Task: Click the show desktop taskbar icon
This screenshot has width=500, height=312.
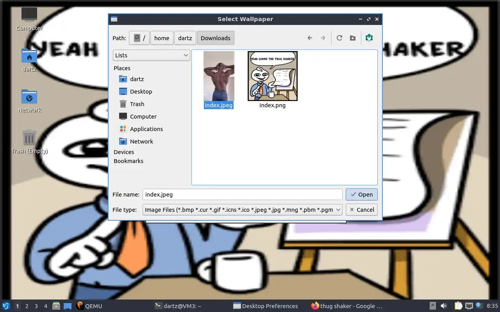Action: point(68,306)
